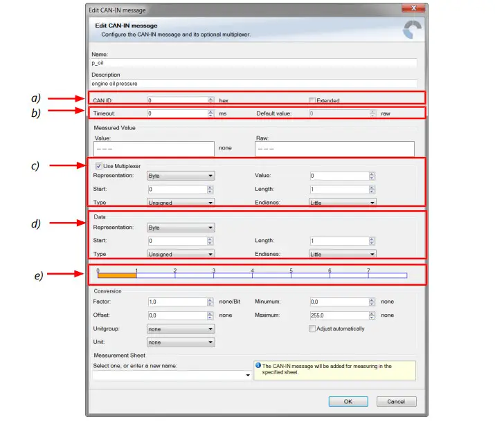Viewport: 495px width, 424px height.
Task: Click the Data Length input field
Action: (339, 241)
